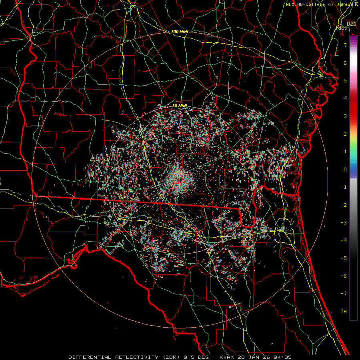Click the ZDR color scale bar
Screen dimensions: 360x360
pyautogui.click(x=353, y=178)
